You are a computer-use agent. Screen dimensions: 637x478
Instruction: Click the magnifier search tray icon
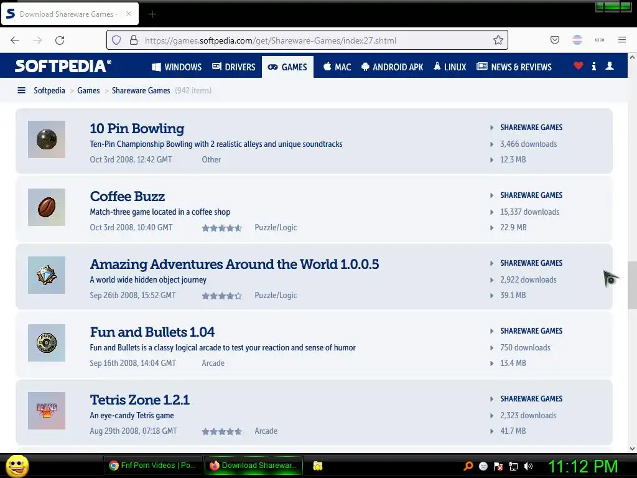468,466
